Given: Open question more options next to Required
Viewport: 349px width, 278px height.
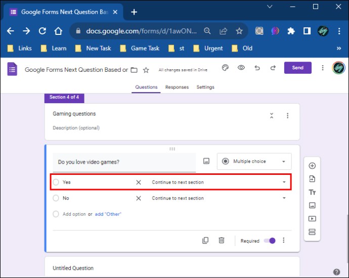Looking at the screenshot, I should [284, 240].
